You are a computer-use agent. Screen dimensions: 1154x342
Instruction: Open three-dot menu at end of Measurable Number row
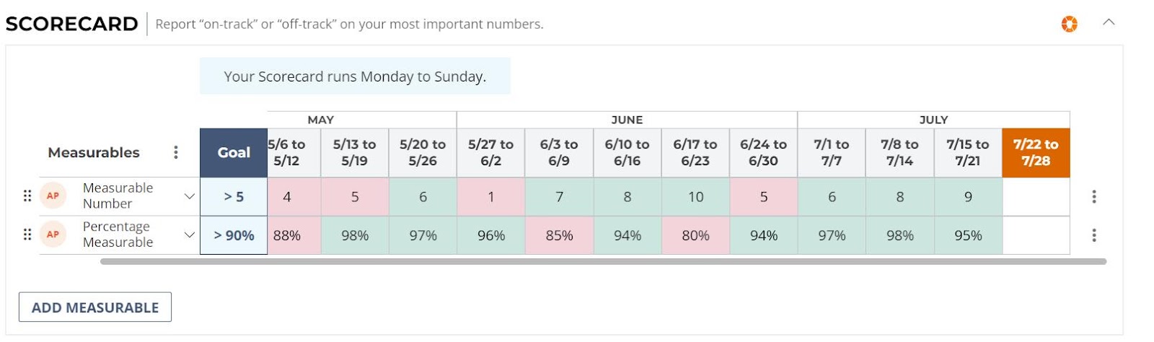click(x=1094, y=196)
